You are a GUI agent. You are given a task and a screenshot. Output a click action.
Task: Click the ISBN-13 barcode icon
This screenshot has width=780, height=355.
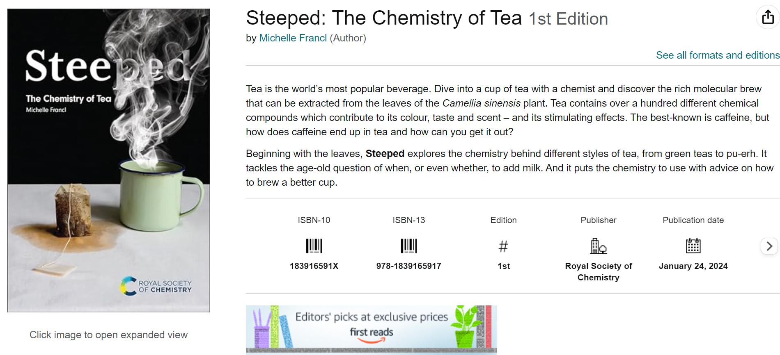click(408, 246)
